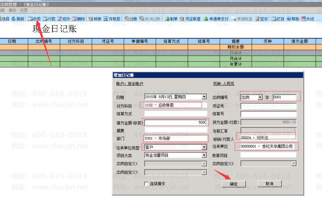Click the 结算方式 input field
The image size is (322, 198).
pos(176,113)
